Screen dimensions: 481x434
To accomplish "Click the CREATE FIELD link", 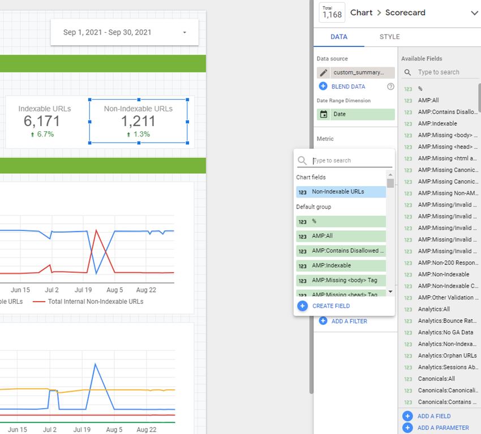I will tap(331, 306).
